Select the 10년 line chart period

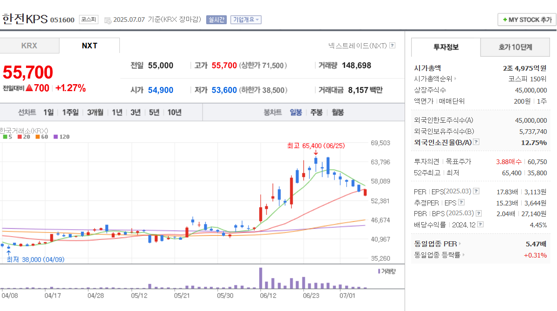tap(174, 112)
